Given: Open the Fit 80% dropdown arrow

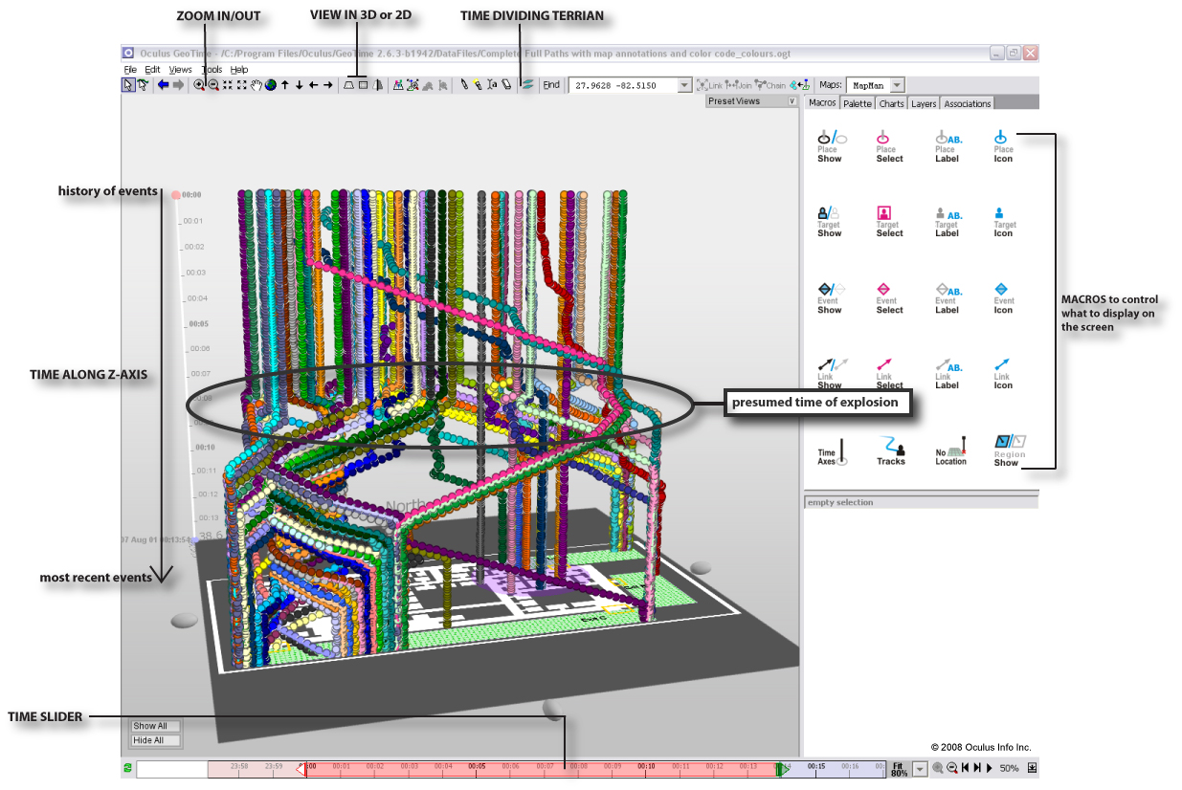Looking at the screenshot, I should tap(920, 769).
